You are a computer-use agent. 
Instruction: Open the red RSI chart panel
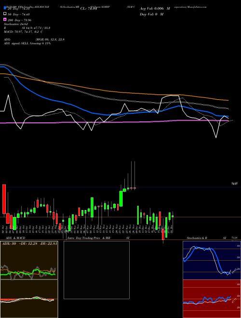[x=212, y=299]
